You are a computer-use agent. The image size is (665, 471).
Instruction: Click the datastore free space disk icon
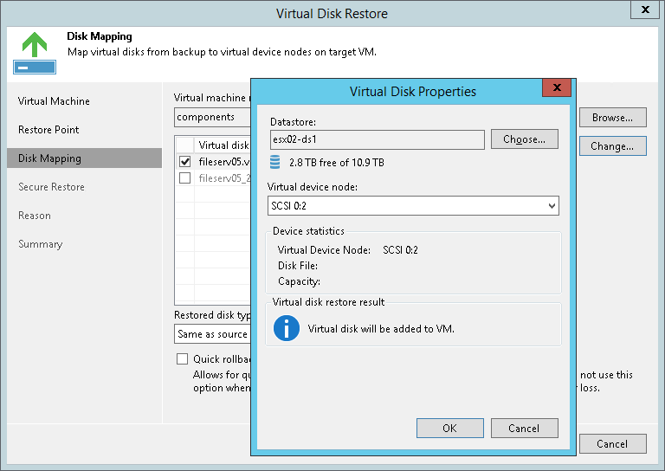275,163
